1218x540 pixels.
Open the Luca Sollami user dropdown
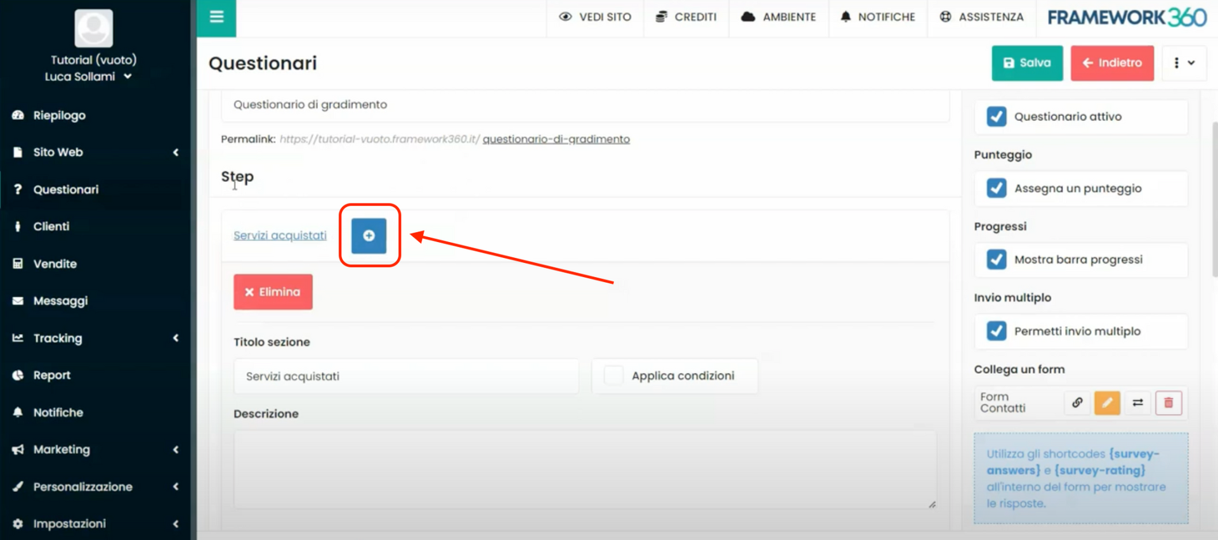[89, 77]
